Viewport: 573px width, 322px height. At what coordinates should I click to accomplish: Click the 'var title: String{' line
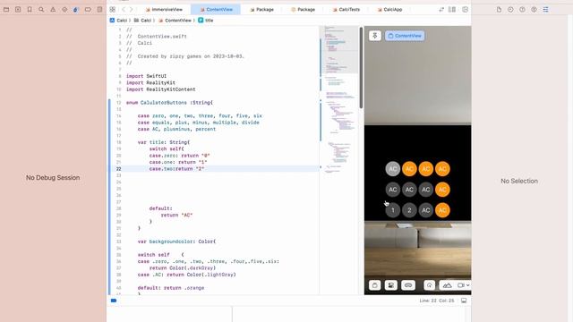pyautogui.click(x=164, y=142)
